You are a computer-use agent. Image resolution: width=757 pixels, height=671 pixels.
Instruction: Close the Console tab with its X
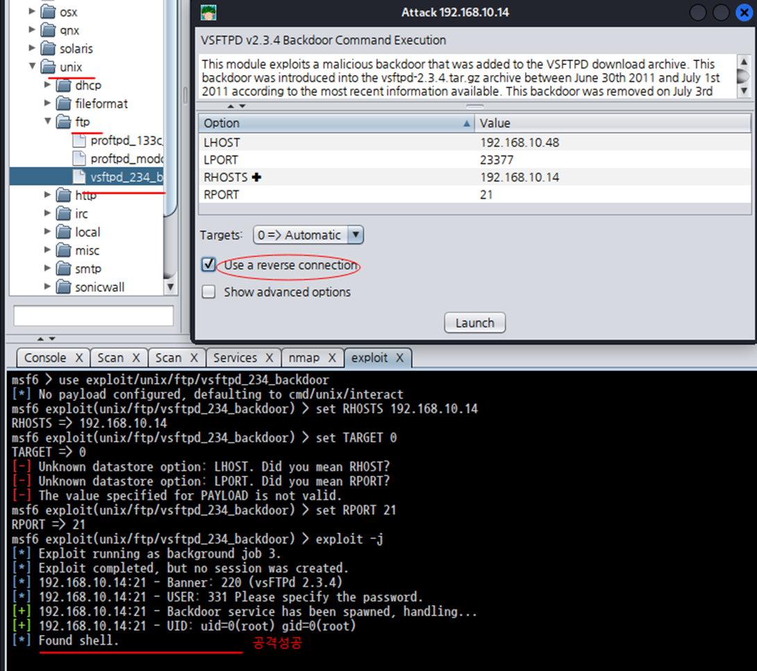point(79,358)
